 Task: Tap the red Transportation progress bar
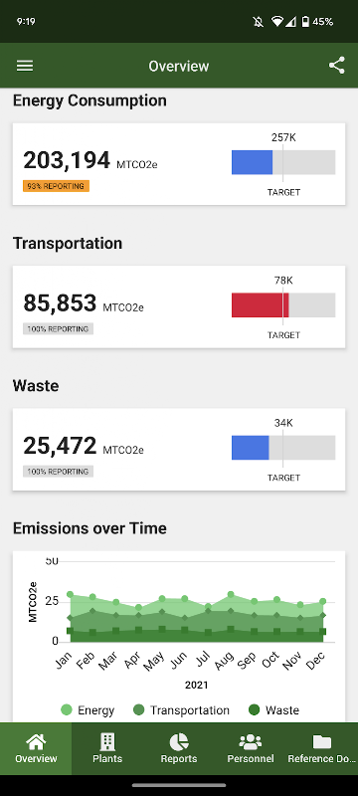261,305
